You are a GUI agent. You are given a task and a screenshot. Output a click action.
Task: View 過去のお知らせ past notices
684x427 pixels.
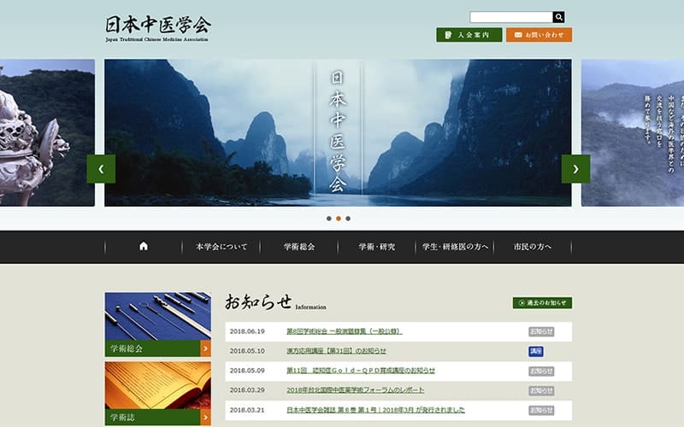(542, 303)
